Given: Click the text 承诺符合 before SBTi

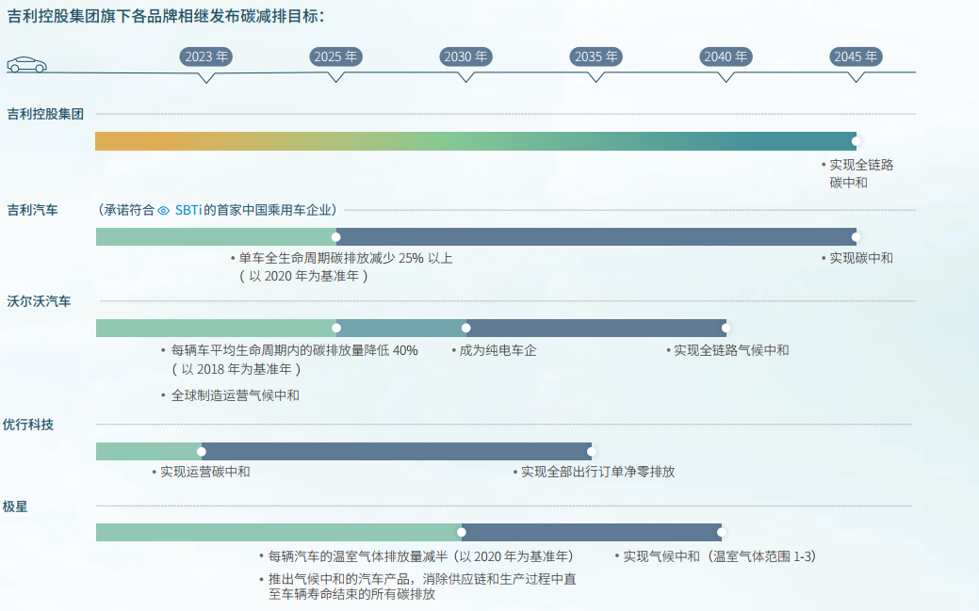Looking at the screenshot, I should (x=129, y=210).
